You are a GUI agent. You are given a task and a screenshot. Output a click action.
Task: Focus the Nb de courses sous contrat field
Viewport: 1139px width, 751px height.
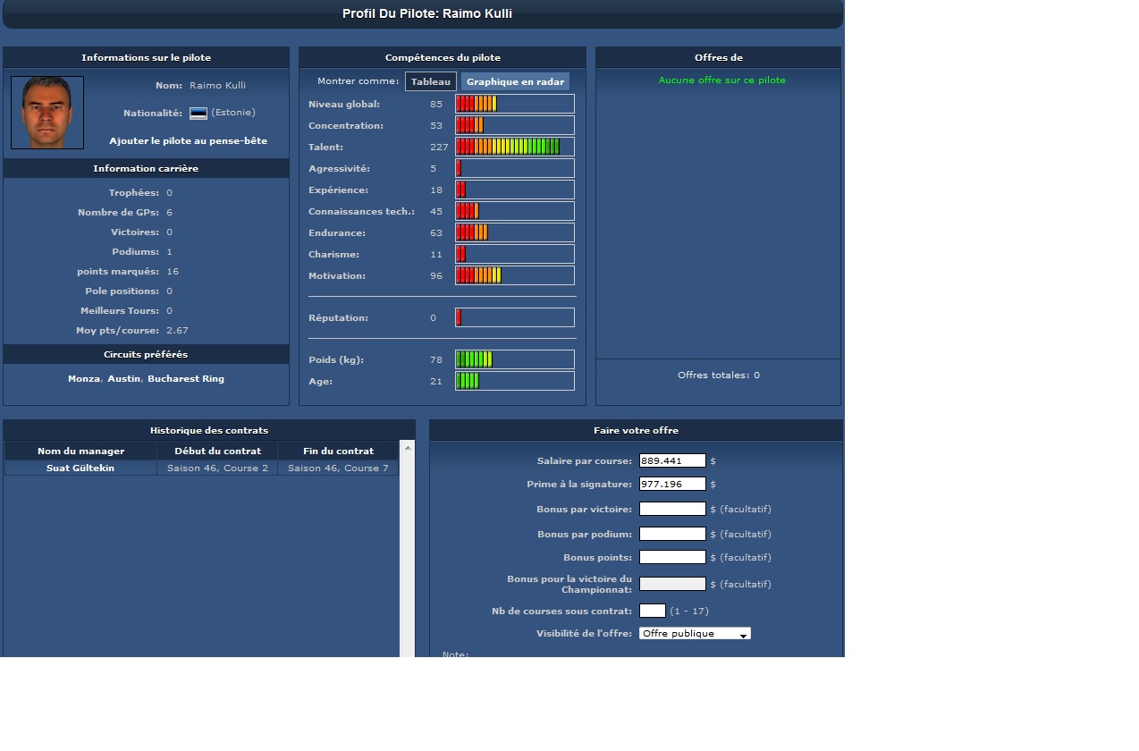click(x=653, y=611)
